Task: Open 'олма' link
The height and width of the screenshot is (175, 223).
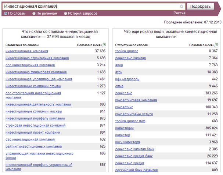Action: click(119, 86)
